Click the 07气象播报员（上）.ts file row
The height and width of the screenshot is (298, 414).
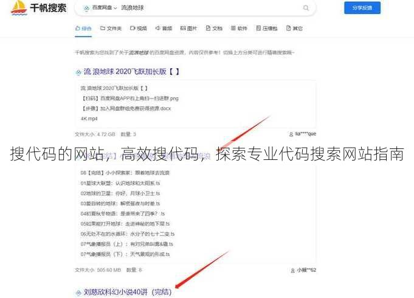click(127, 244)
